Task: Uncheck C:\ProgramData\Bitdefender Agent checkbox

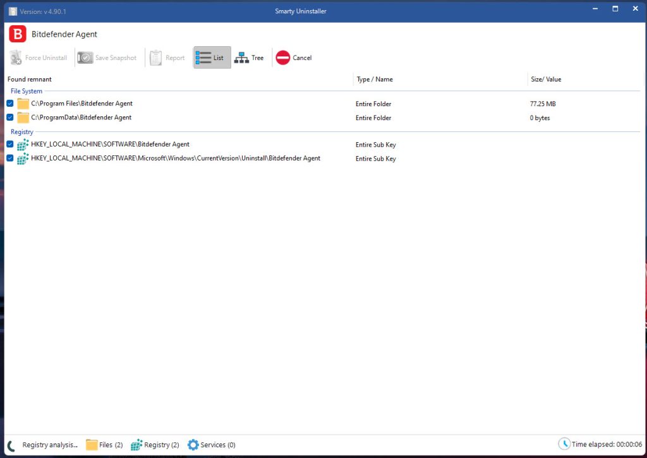Action: [10, 118]
